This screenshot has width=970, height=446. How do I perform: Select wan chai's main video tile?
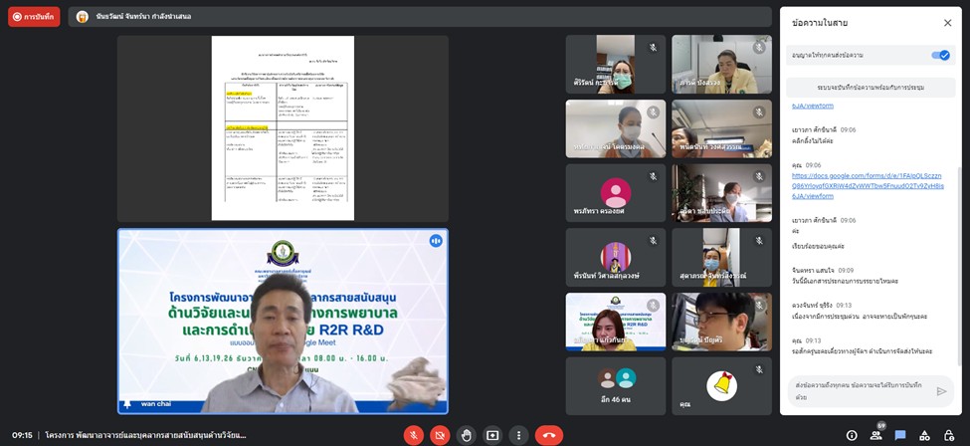tap(283, 321)
